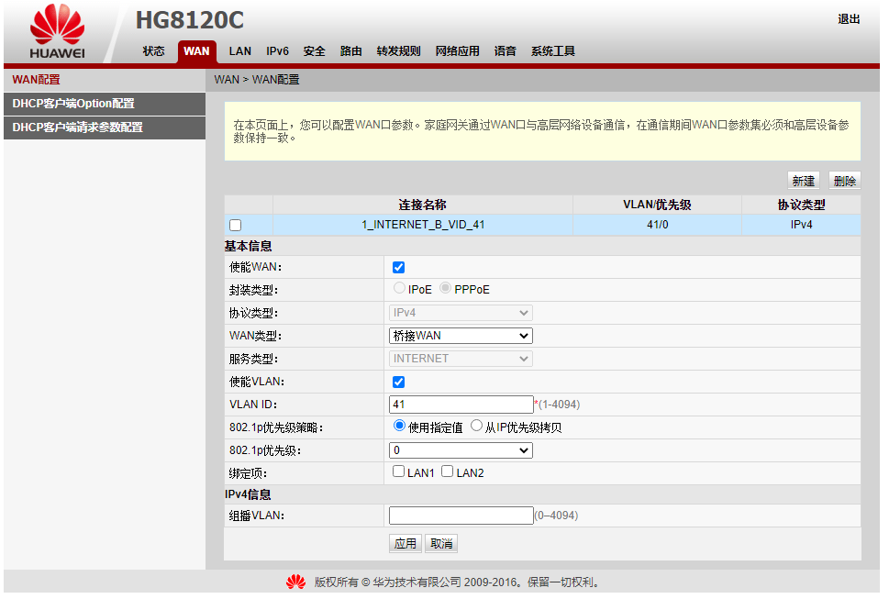Open WAN配置 in the sidebar

[105, 80]
